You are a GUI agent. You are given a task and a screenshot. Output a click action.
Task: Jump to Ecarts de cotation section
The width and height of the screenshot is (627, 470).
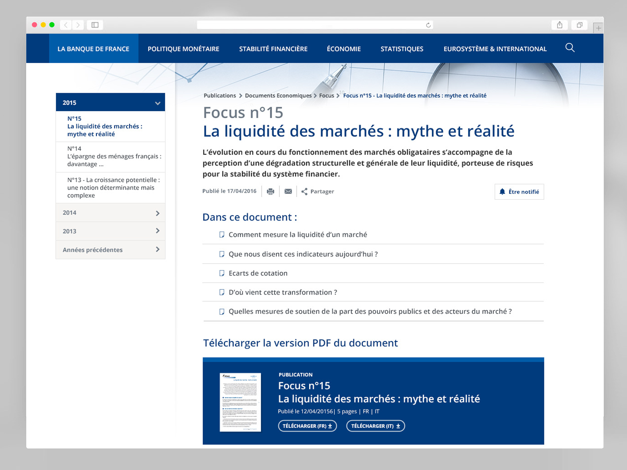(x=258, y=273)
